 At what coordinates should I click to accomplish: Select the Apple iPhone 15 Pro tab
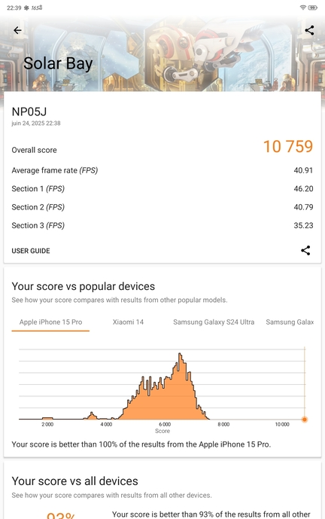coord(50,322)
